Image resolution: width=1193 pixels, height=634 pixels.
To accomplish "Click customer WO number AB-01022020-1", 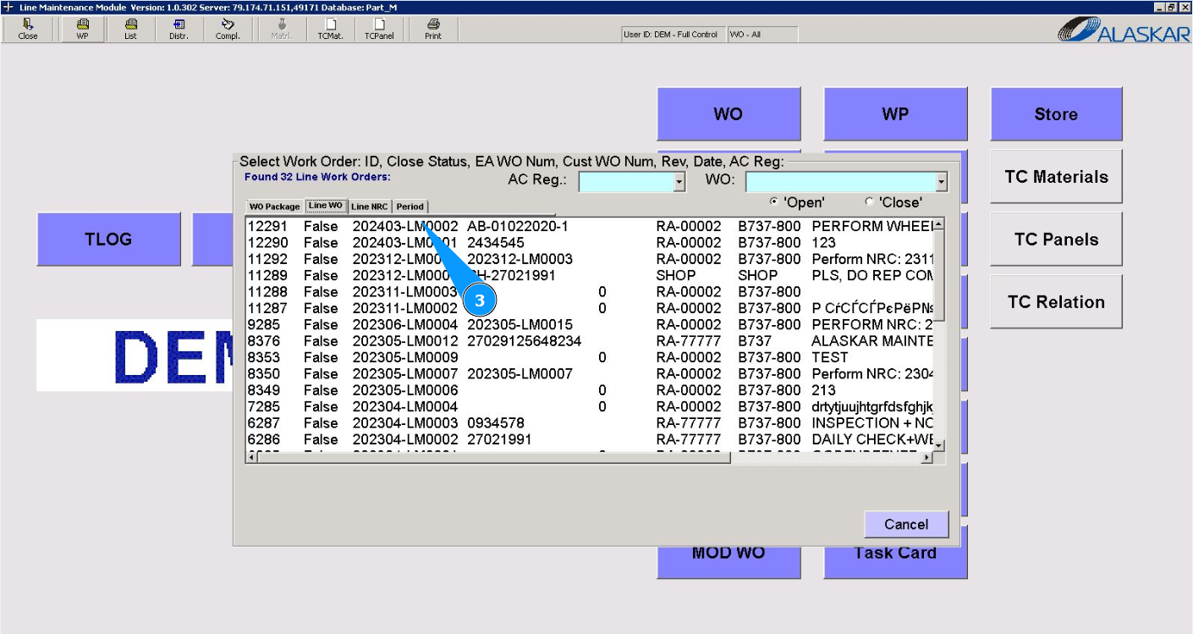I will [x=518, y=227].
